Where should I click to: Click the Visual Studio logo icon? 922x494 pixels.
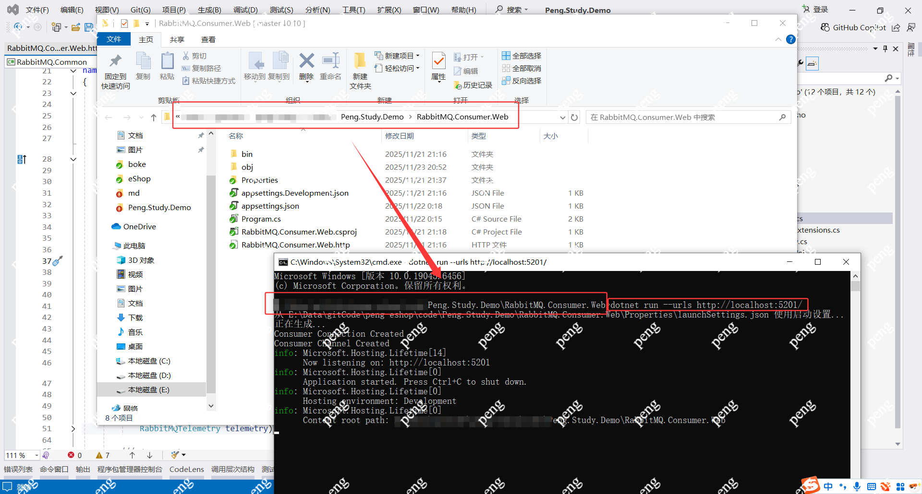click(x=13, y=9)
